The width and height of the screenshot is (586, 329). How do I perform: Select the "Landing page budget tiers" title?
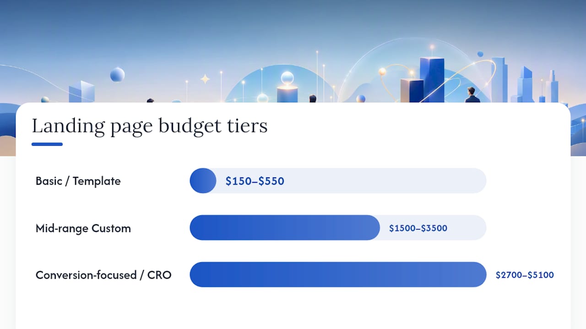(150, 127)
